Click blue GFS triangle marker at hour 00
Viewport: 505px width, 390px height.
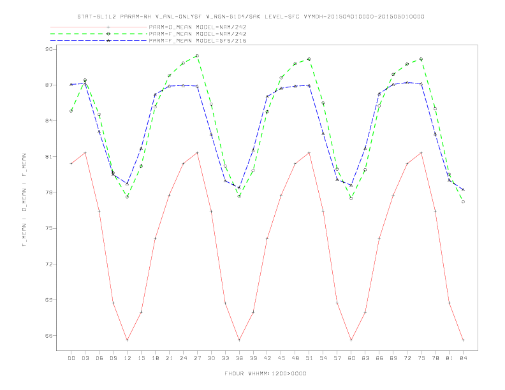click(x=71, y=84)
